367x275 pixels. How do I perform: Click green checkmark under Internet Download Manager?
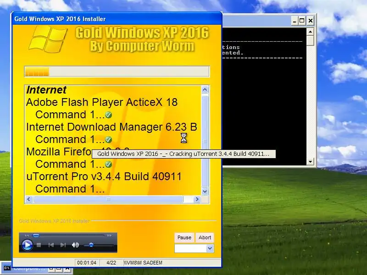click(108, 140)
